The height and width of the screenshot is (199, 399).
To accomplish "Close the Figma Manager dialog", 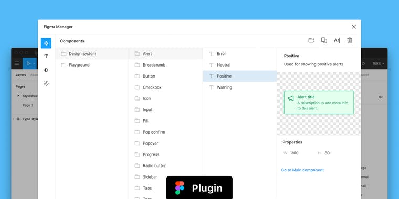I will (x=354, y=27).
